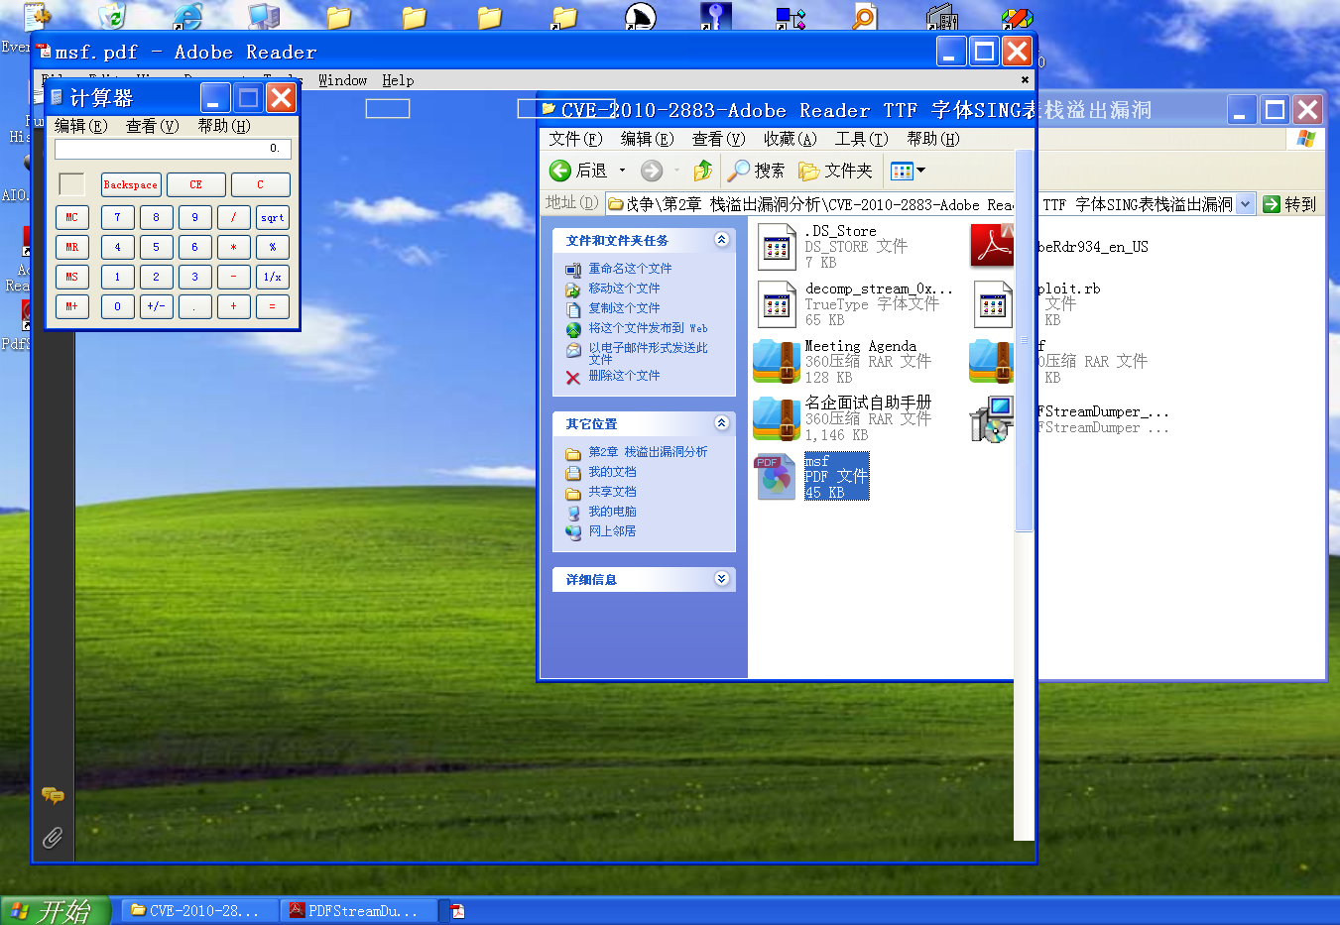Select the PDFStreamDumper setup icon
Image resolution: width=1340 pixels, height=925 pixels.
point(992,418)
